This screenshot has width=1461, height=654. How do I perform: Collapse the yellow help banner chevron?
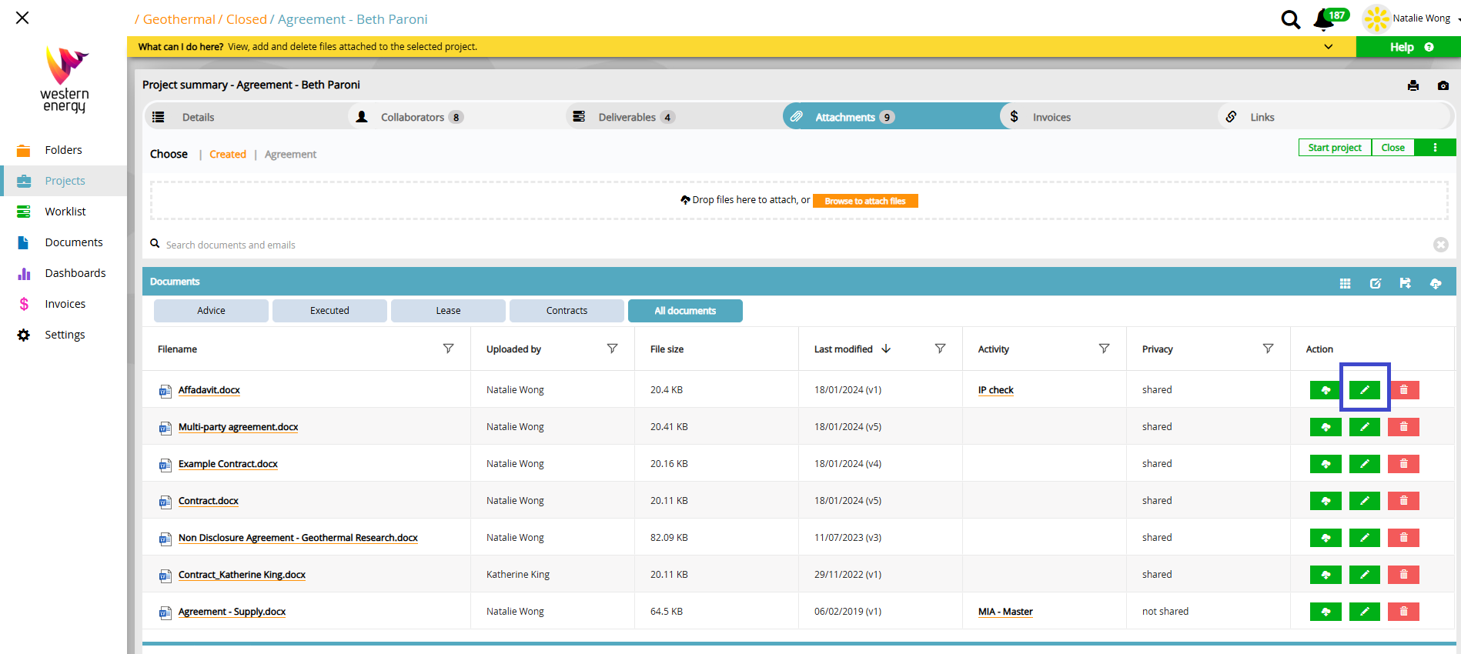pyautogui.click(x=1329, y=47)
